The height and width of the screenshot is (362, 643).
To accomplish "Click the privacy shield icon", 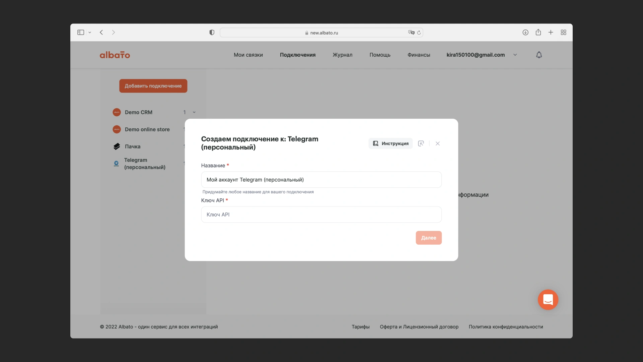I will pyautogui.click(x=212, y=33).
